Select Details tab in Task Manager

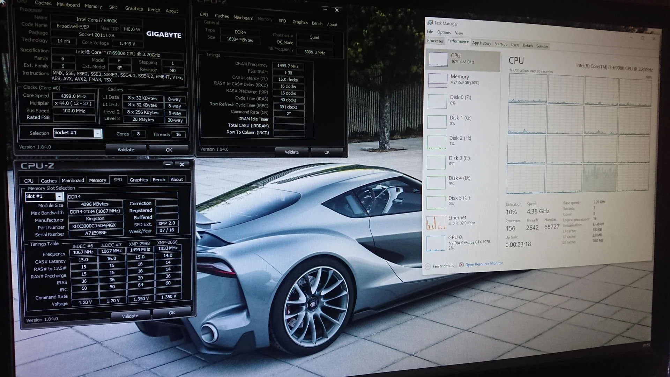pyautogui.click(x=528, y=45)
